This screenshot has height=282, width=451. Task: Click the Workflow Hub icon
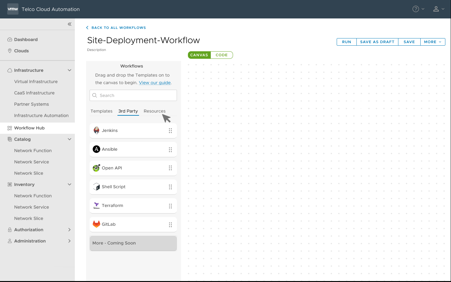[x=10, y=128]
